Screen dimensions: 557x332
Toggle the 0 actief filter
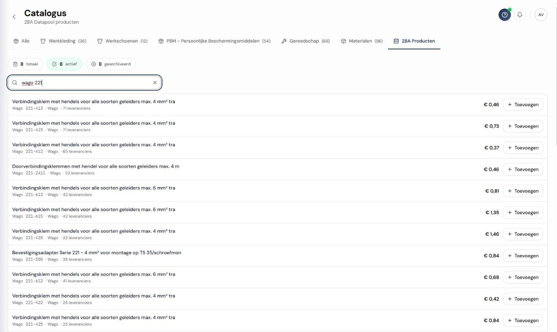coord(64,64)
